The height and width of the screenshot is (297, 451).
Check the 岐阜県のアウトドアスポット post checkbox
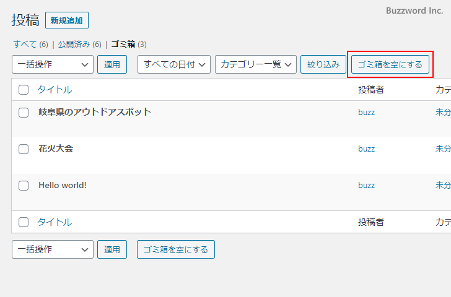point(24,113)
